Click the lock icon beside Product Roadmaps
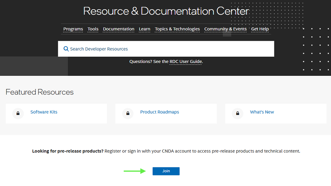Image resolution: width=331 pixels, height=186 pixels. pyautogui.click(x=128, y=114)
